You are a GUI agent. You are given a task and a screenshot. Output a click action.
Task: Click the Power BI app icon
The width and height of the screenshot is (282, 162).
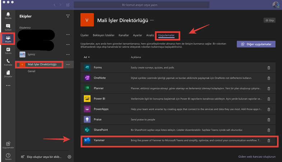pos(87,98)
